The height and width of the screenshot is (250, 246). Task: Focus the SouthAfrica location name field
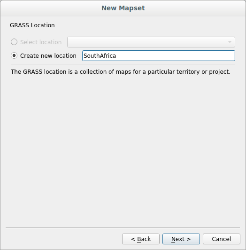(x=159, y=55)
